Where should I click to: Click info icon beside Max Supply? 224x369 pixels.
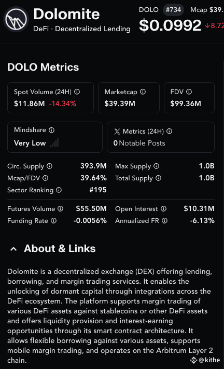157,166
